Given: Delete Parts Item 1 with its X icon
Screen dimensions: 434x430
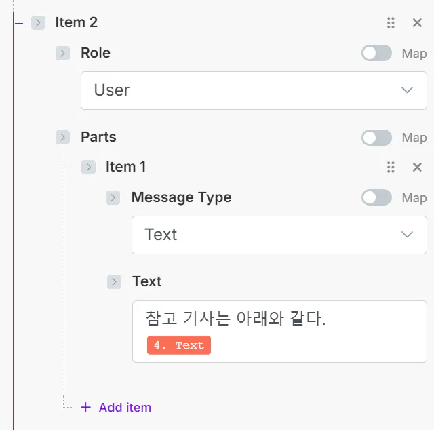Looking at the screenshot, I should tap(417, 168).
